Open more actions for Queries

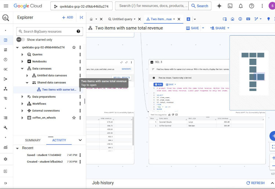(80, 54)
